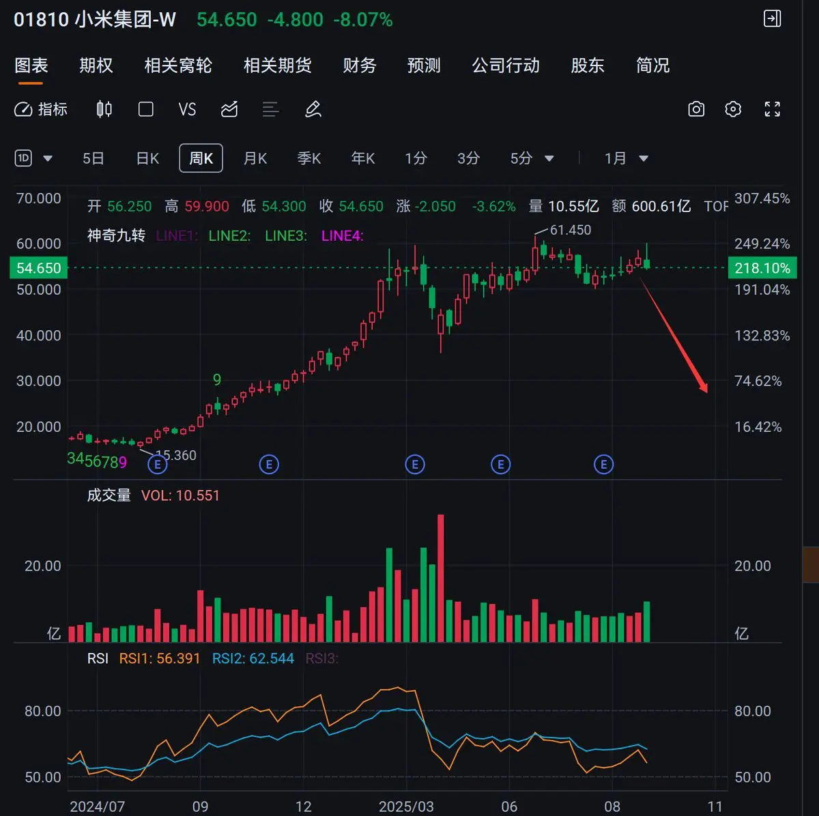Select 日K daily candlestick
819x816 pixels.
147,158
